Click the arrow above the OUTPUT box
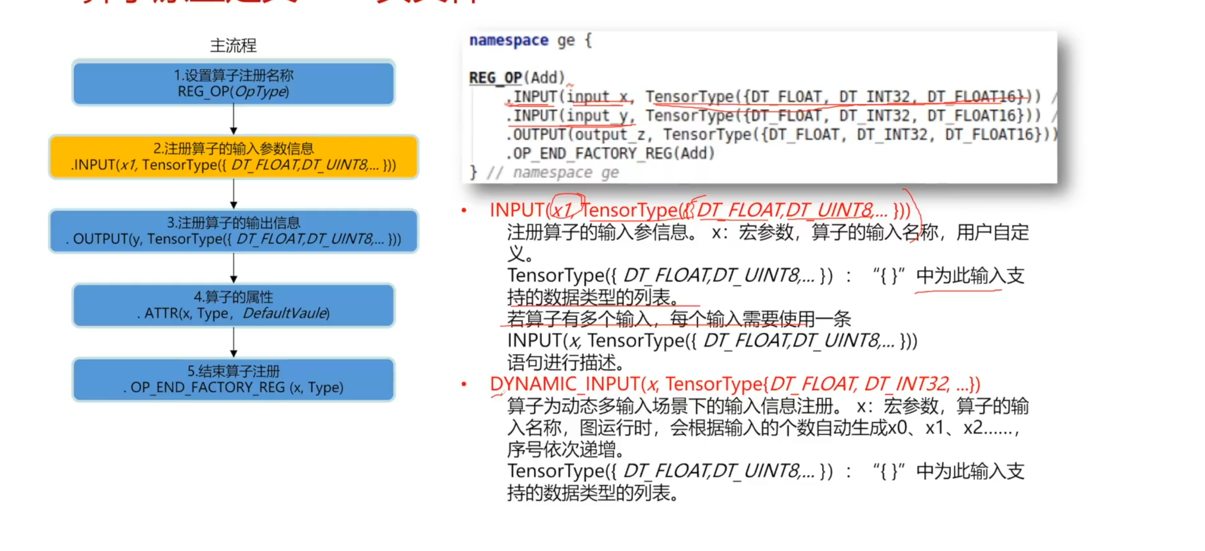This screenshot has width=1205, height=551. coord(234,194)
